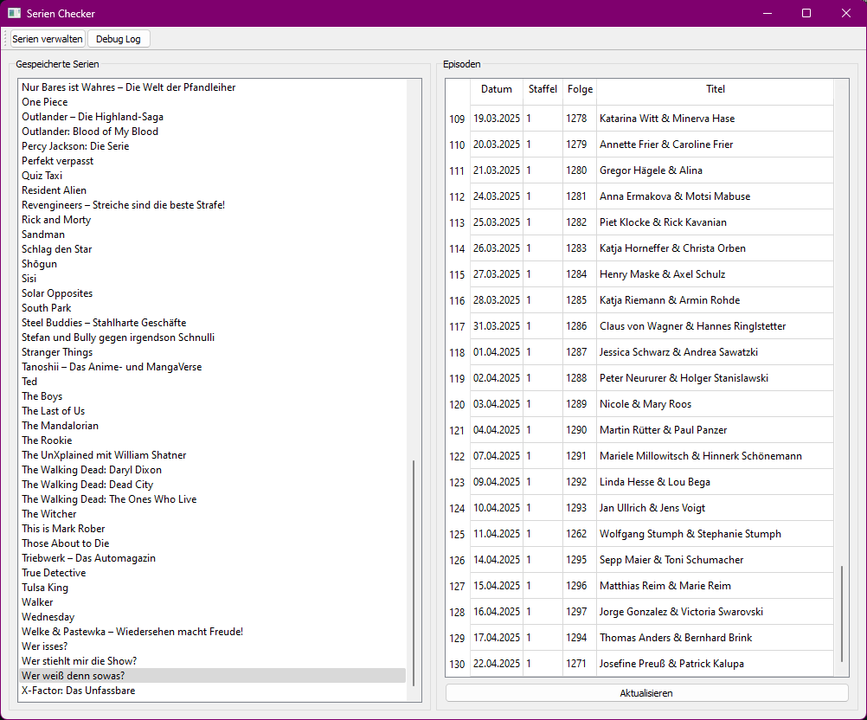This screenshot has height=720, width=867.
Task: Sort by the Folge column header
Action: click(x=580, y=89)
